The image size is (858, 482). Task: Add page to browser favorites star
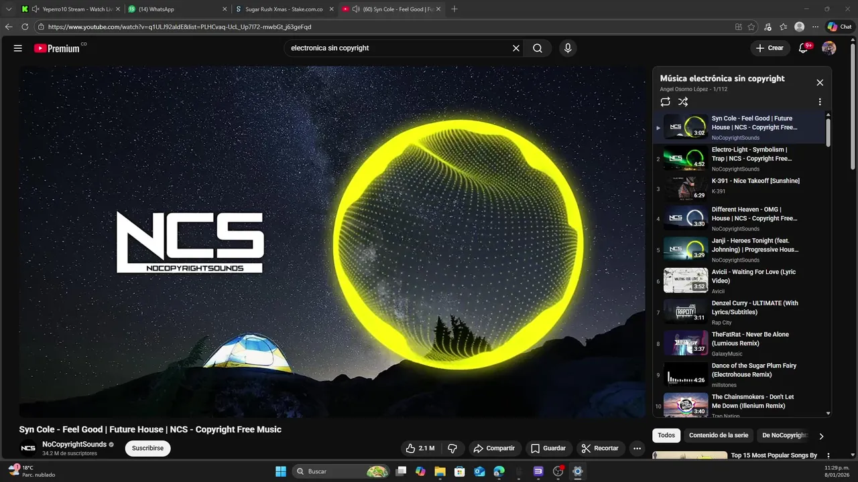pos(751,27)
